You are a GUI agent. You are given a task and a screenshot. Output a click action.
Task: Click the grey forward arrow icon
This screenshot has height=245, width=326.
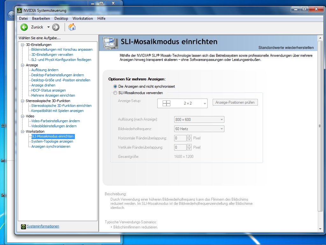56,27
